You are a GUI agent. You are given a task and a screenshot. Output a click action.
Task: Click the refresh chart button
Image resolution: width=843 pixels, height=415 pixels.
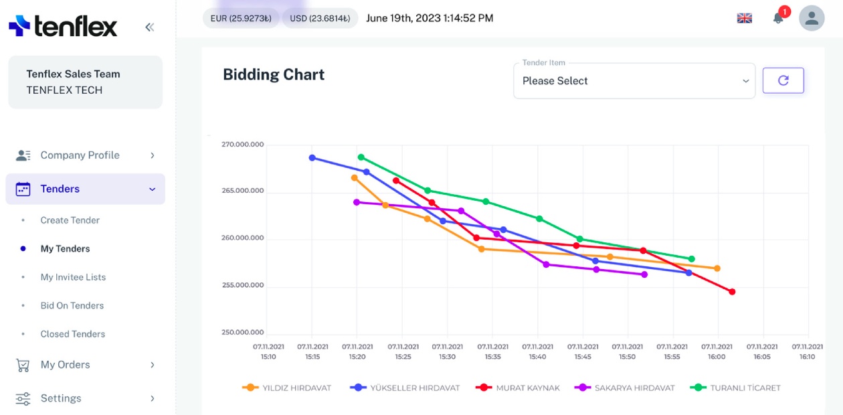pyautogui.click(x=783, y=80)
